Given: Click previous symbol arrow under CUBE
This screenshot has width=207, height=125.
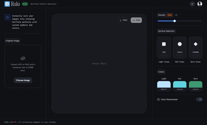Looking at the screenshot, I should point(162,56).
